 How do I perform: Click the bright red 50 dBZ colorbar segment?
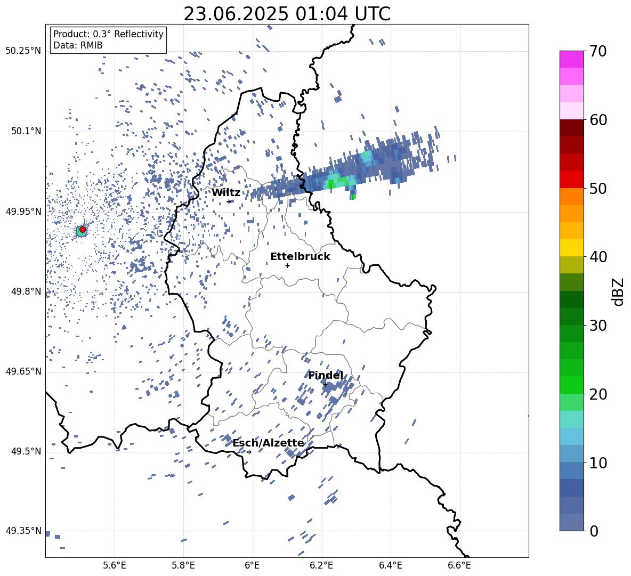(571, 180)
